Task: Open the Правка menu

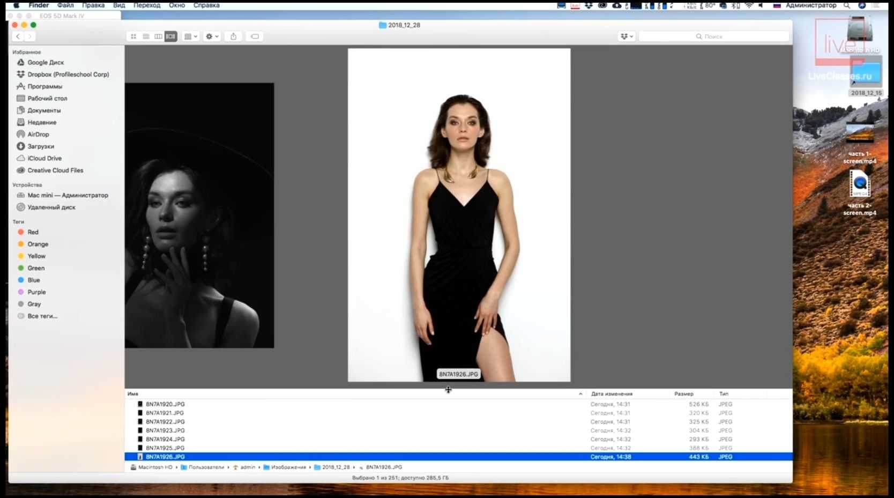Action: (x=93, y=5)
